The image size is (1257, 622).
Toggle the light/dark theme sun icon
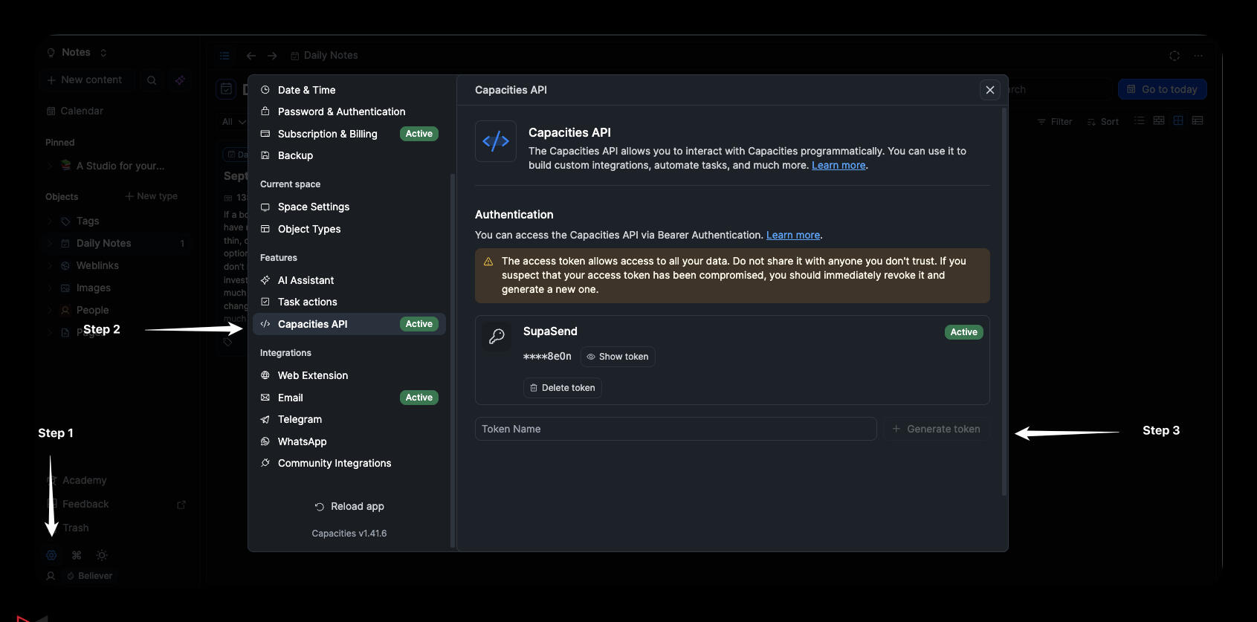pyautogui.click(x=102, y=555)
